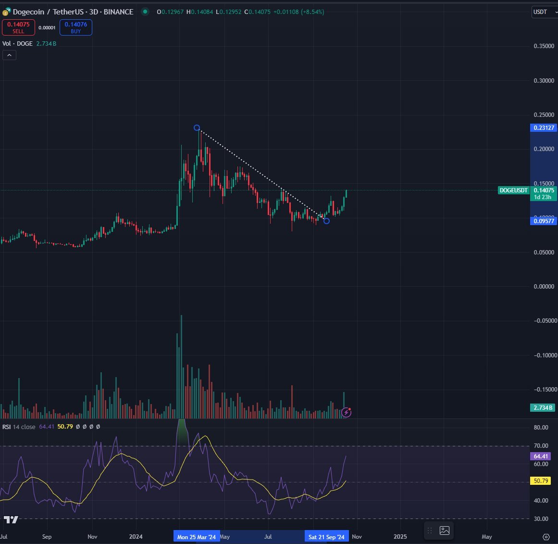Open chart settings hexagon icon
Screen dimensions: 558x544
point(546,537)
